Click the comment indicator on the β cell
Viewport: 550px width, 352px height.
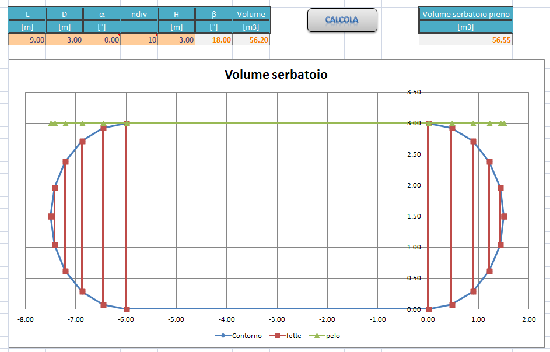point(231,35)
